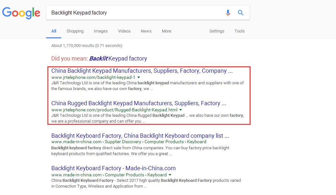Click the All results tab
The image size is (336, 195).
tap(54, 31)
